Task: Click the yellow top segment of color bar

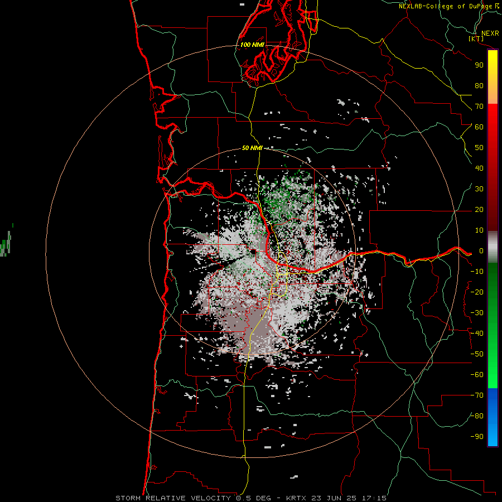Action: (x=493, y=77)
